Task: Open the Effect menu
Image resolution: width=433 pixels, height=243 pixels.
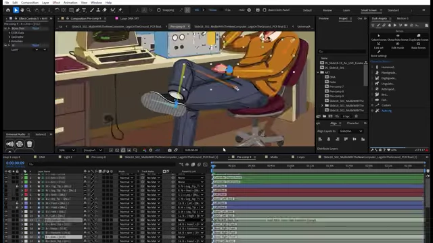Action: pyautogui.click(x=56, y=3)
